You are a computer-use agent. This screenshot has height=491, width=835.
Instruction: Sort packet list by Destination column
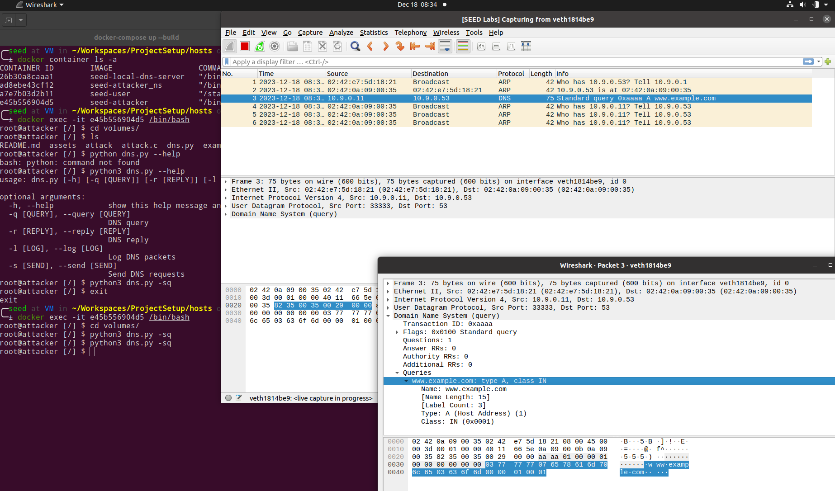[454, 73]
